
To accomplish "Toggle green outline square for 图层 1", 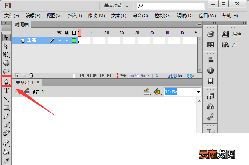I will tap(74, 41).
